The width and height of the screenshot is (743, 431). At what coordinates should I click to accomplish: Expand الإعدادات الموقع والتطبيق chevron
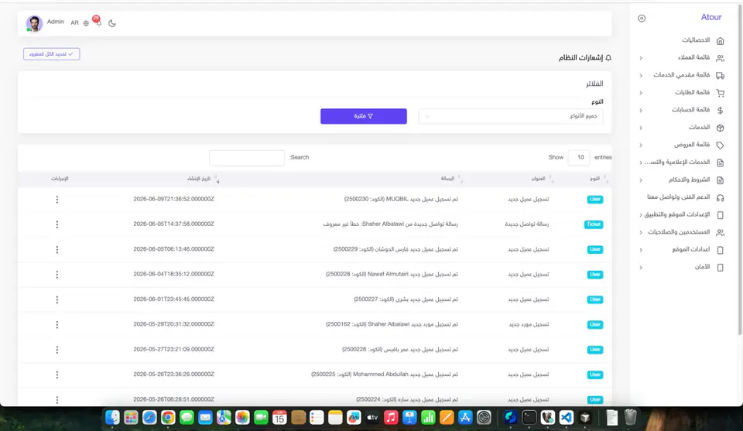pos(641,215)
